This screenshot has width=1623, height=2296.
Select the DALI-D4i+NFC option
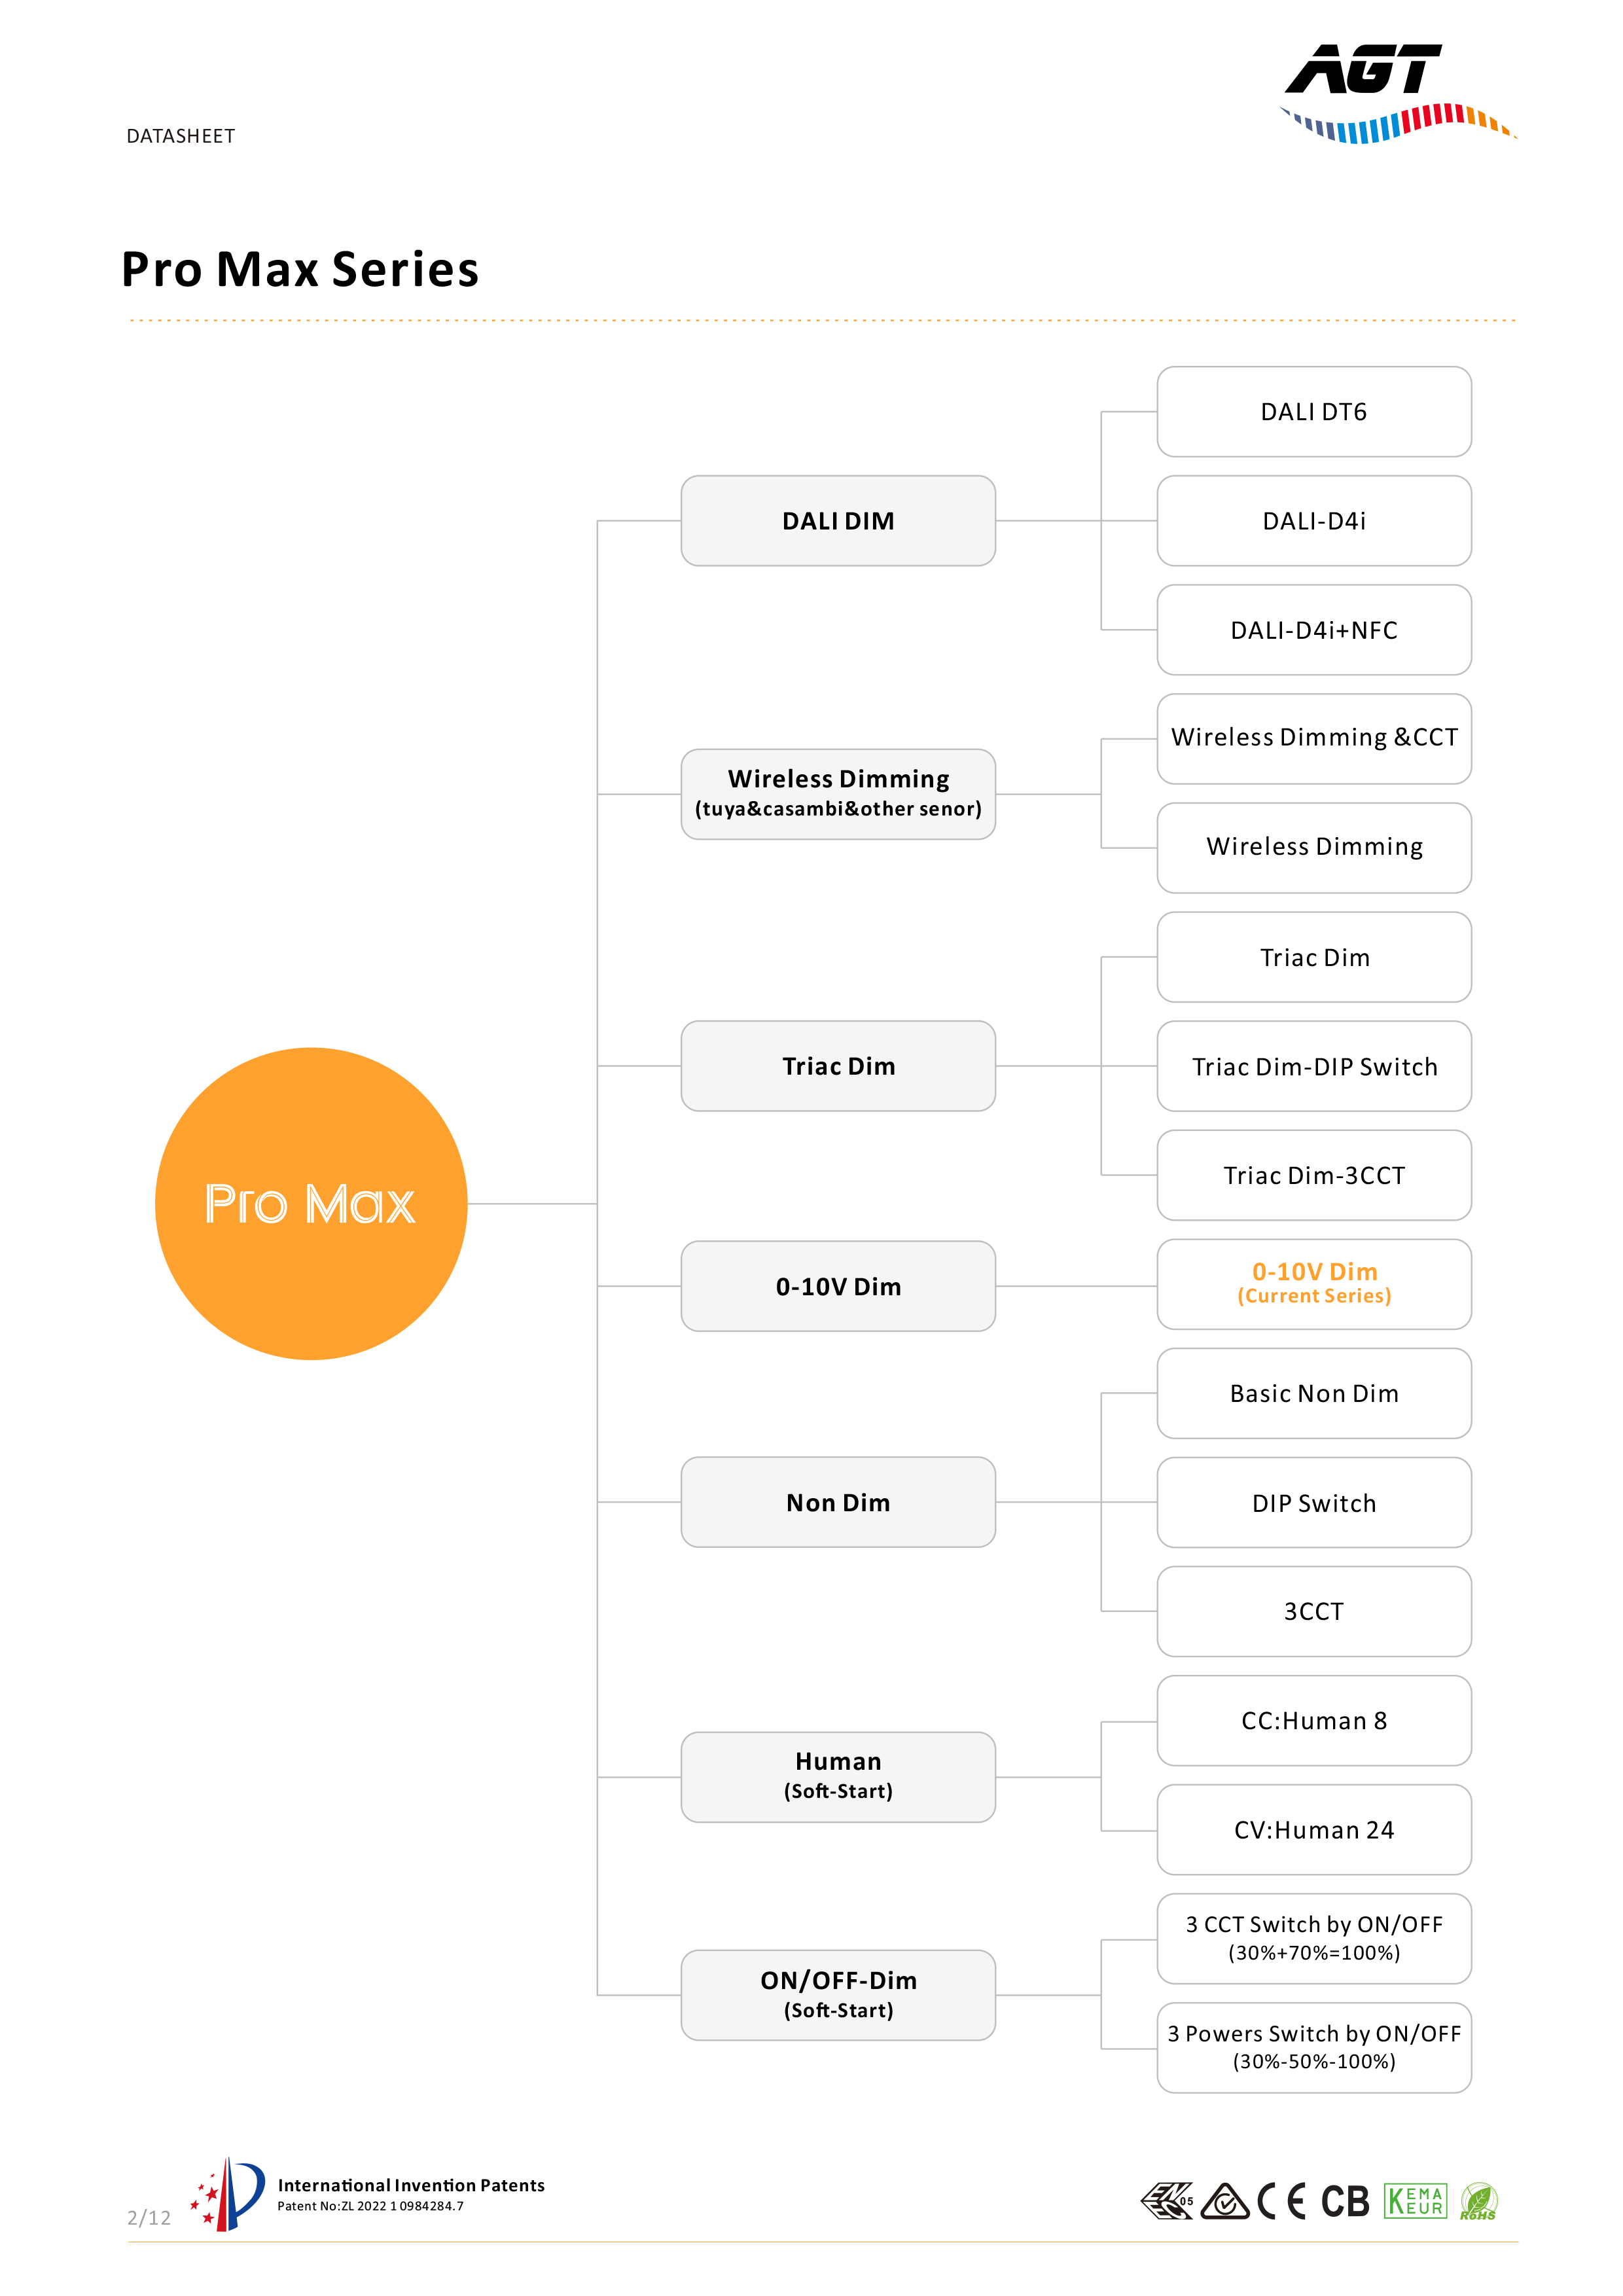click(x=1314, y=630)
